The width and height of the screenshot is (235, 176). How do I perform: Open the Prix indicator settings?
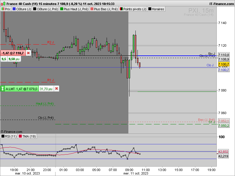coord(6,9)
